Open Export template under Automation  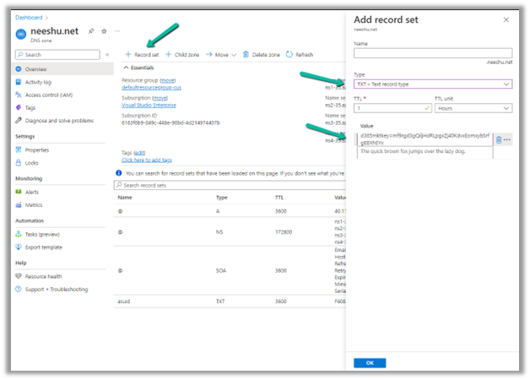pos(43,247)
